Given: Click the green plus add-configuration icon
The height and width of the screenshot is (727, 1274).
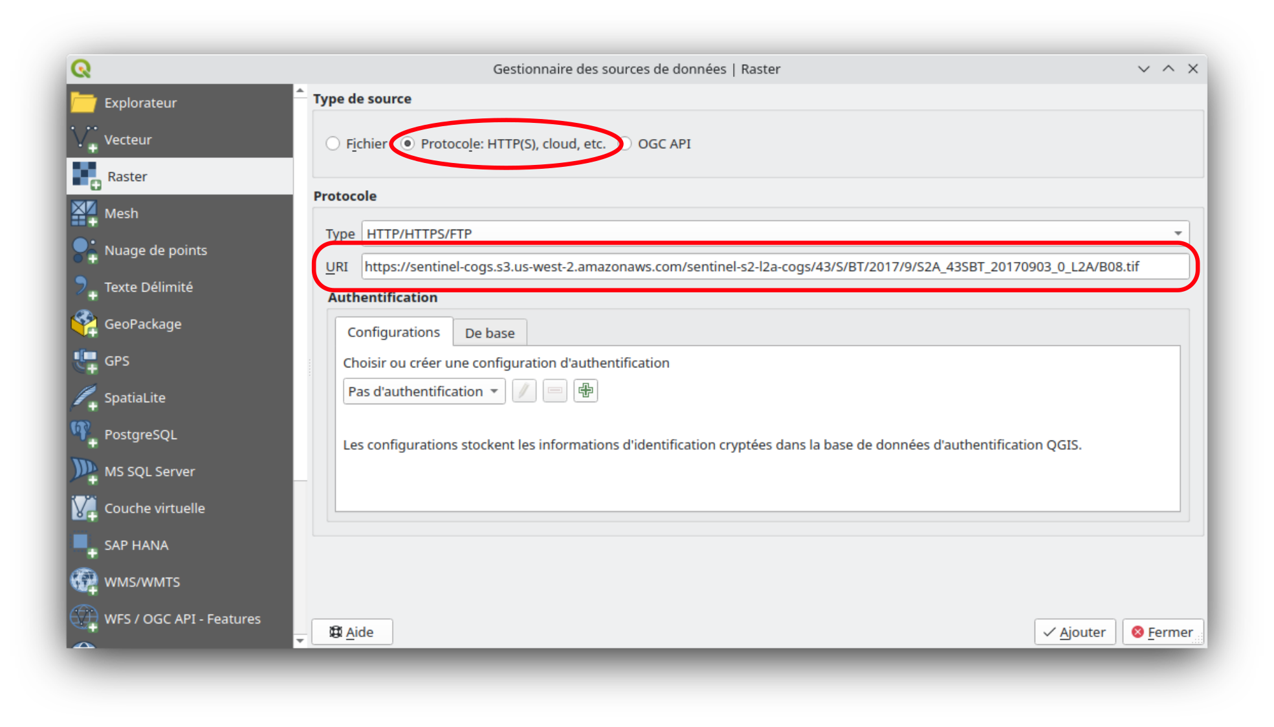Looking at the screenshot, I should click(586, 391).
